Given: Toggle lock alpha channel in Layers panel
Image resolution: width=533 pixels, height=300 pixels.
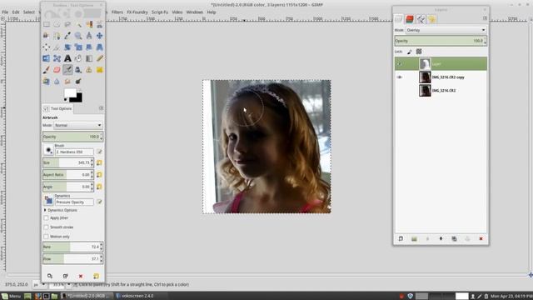Looking at the screenshot, I should point(419,52).
